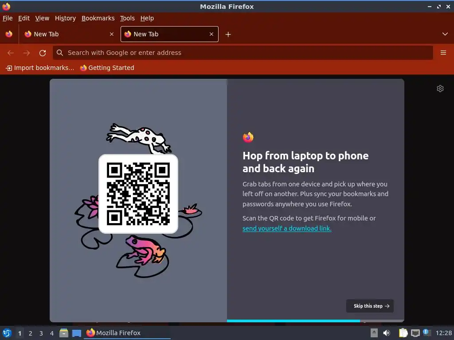Focus the search or address bar
Viewport: 454px width, 340px height.
(x=243, y=53)
